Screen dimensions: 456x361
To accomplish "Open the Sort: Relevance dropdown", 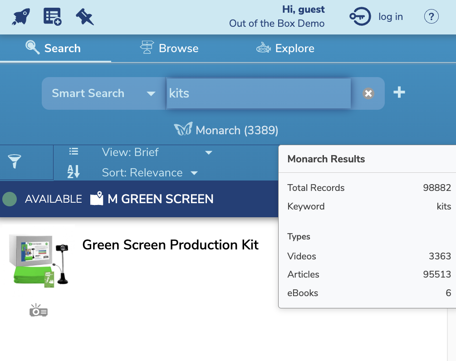I will pos(150,173).
